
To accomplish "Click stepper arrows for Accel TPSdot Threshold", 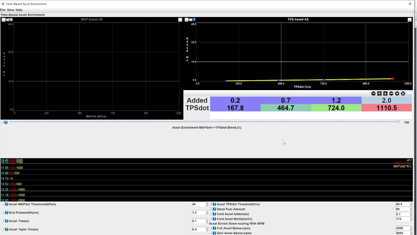I will (411, 204).
